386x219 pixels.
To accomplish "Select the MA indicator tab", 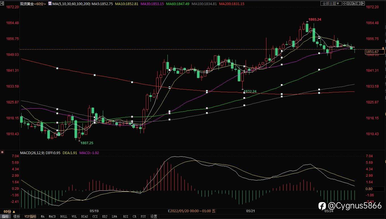I will (x=43, y=216).
